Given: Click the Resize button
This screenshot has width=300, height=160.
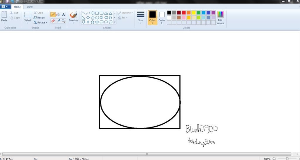Looking at the screenshot, I should click(39, 18).
